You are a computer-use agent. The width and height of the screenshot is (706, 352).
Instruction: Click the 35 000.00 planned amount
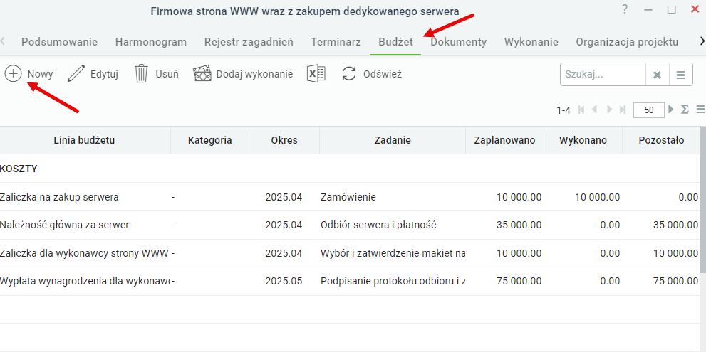(x=519, y=225)
